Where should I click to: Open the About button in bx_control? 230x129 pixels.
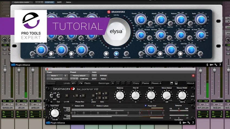[x=190, y=83]
